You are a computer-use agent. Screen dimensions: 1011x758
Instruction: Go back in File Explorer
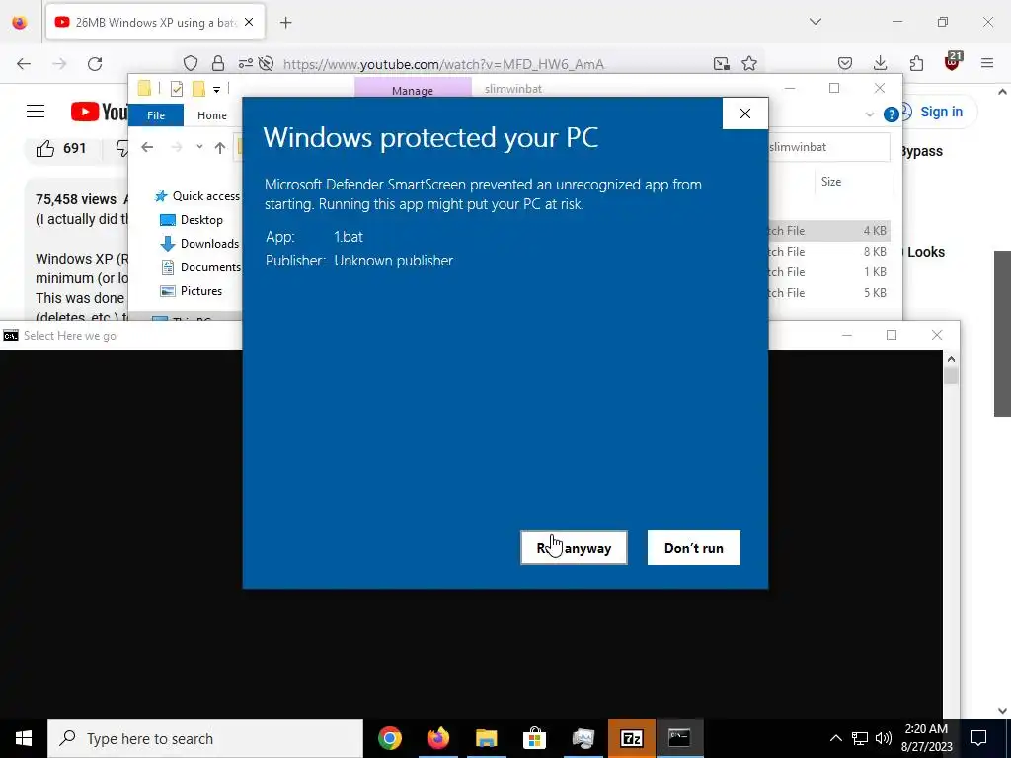(147, 148)
